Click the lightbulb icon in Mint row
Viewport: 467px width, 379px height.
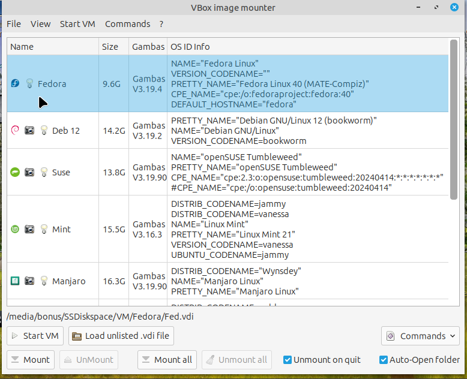tap(43, 229)
